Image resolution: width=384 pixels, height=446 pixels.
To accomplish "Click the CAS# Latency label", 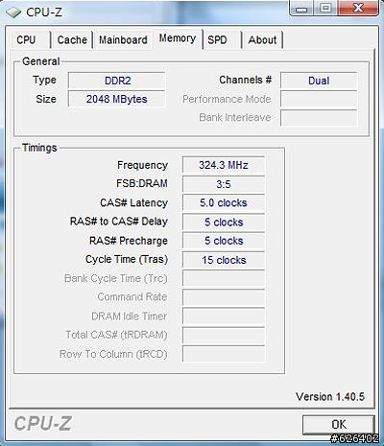I will point(133,202).
